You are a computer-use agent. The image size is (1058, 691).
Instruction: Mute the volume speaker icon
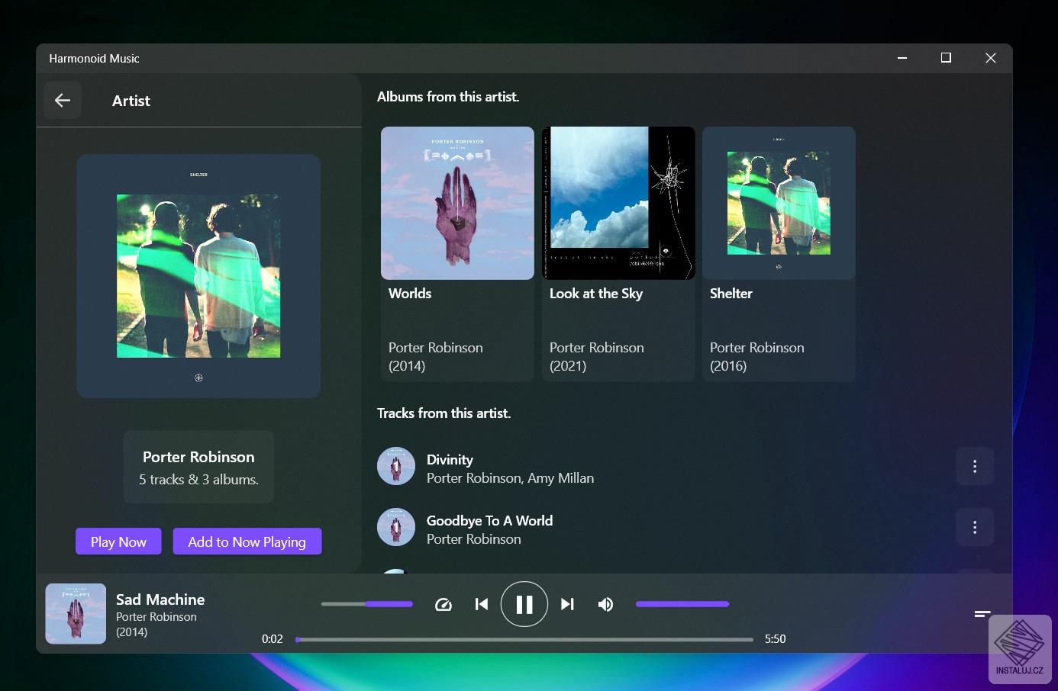[605, 604]
